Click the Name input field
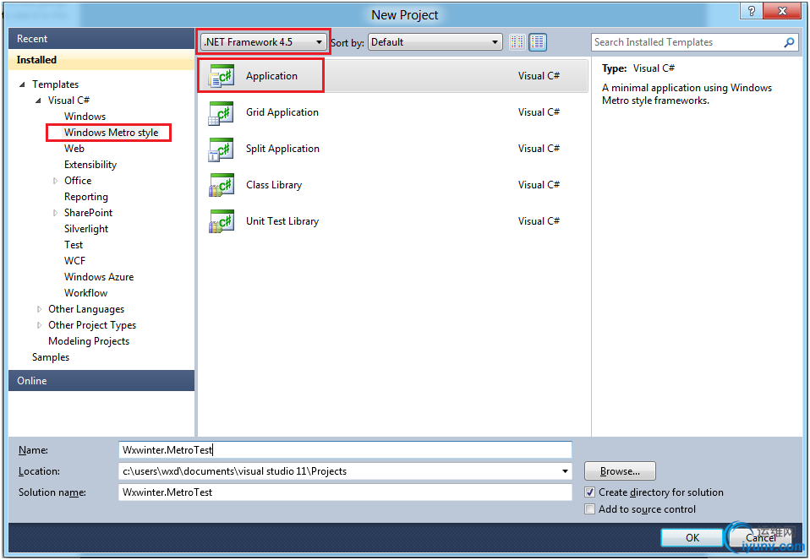Viewport: 810px width, 560px height. [x=345, y=450]
